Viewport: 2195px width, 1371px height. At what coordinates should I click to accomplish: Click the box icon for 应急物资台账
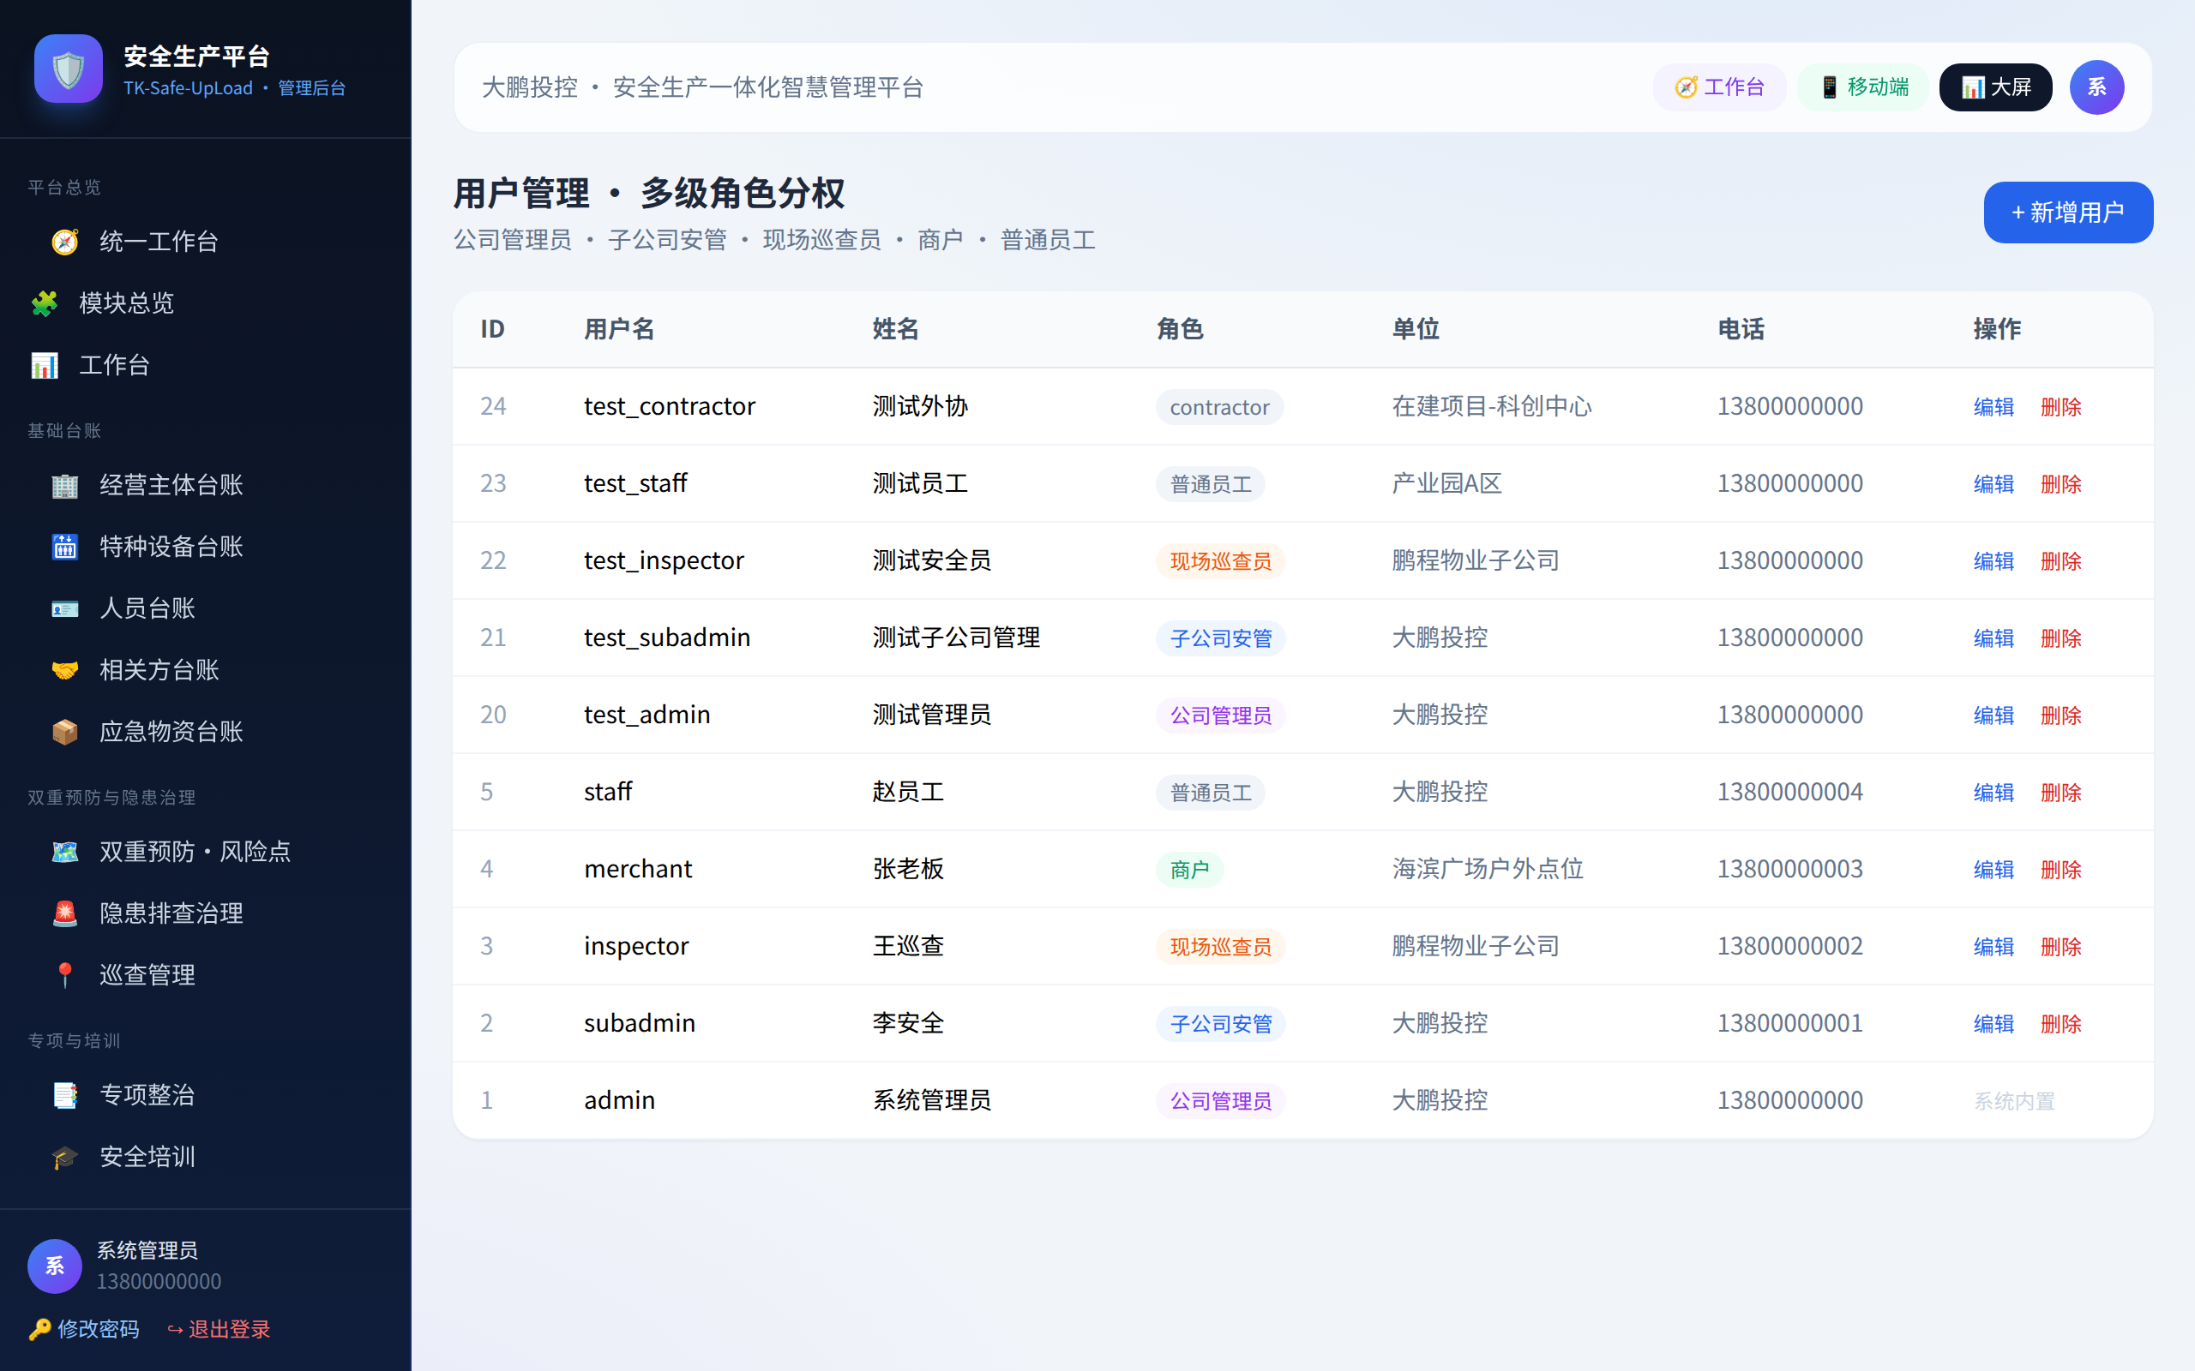[x=64, y=733]
